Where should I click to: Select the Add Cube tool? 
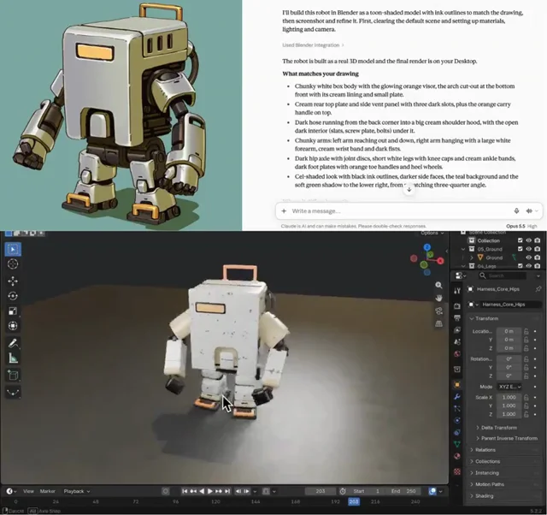(13, 376)
